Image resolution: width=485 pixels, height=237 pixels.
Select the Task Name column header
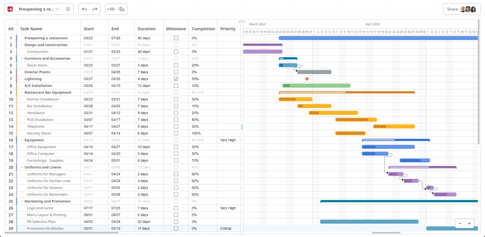click(x=31, y=29)
